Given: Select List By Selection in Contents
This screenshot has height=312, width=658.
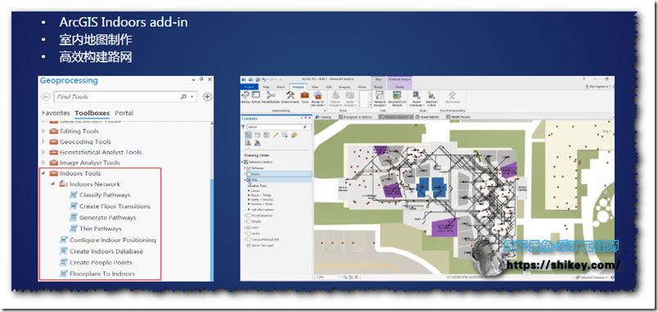Looking at the screenshot, I should pyautogui.click(x=267, y=135).
